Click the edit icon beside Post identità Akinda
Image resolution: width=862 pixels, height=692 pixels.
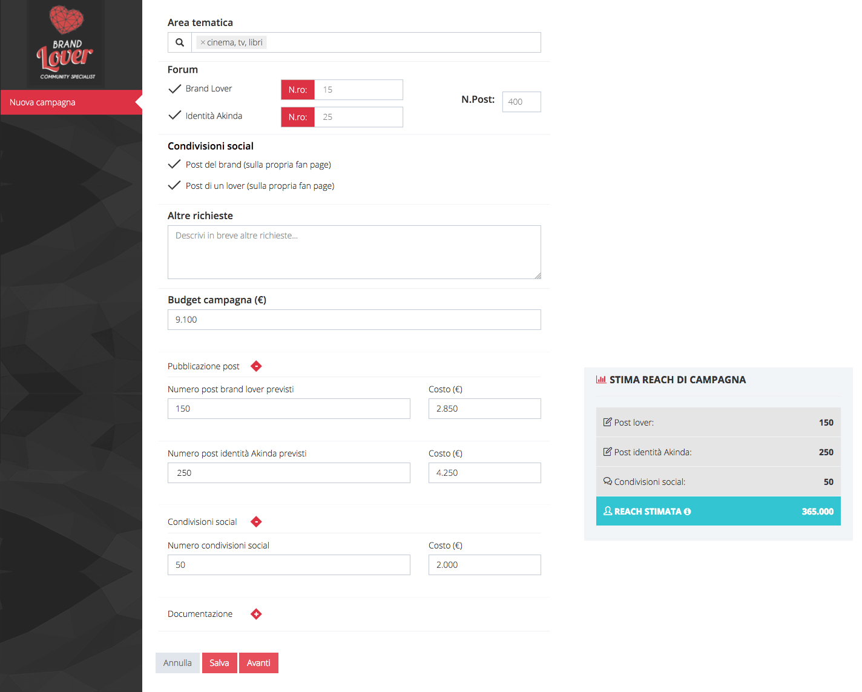(607, 452)
